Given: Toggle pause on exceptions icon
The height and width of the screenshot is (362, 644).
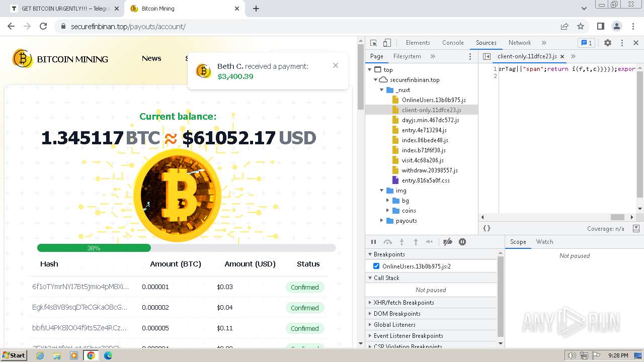Looking at the screenshot, I should tap(462, 242).
